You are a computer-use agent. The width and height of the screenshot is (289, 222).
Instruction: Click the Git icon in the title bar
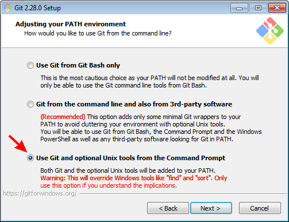(x=7, y=8)
